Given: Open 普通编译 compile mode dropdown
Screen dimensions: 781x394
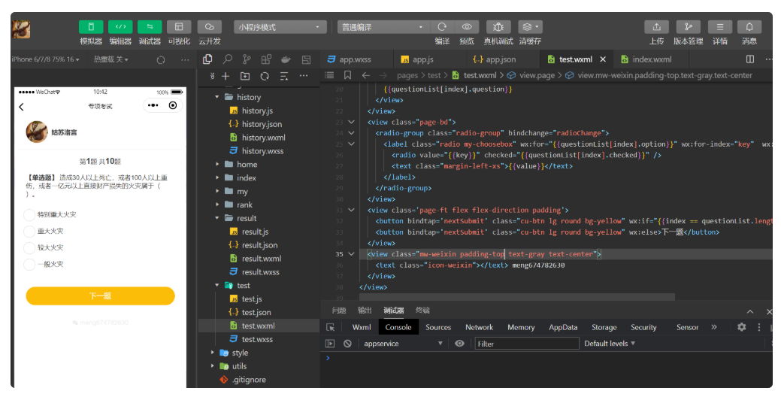Looking at the screenshot, I should tap(383, 27).
